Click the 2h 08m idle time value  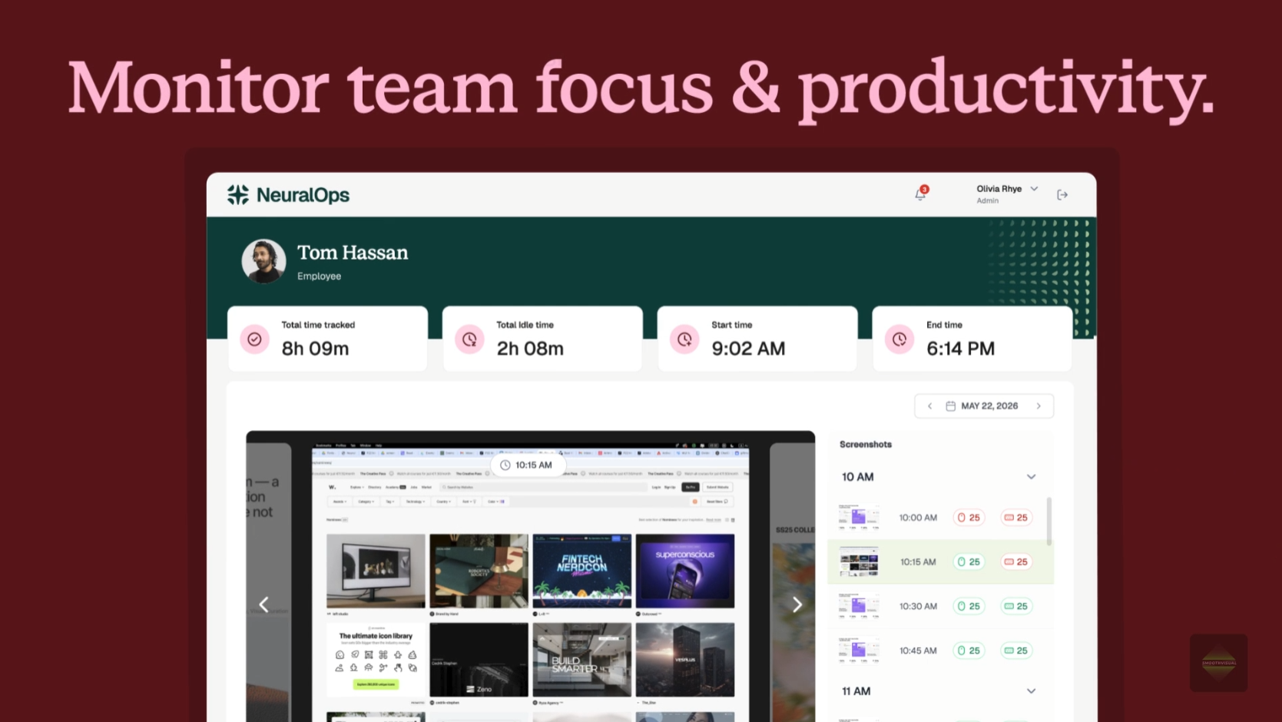530,349
